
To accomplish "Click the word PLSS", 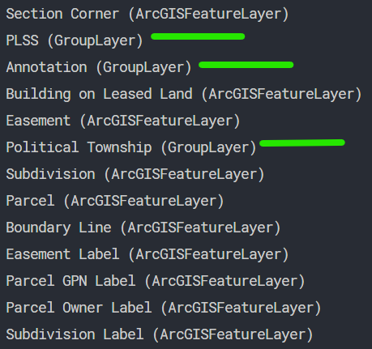I will click(x=22, y=40).
